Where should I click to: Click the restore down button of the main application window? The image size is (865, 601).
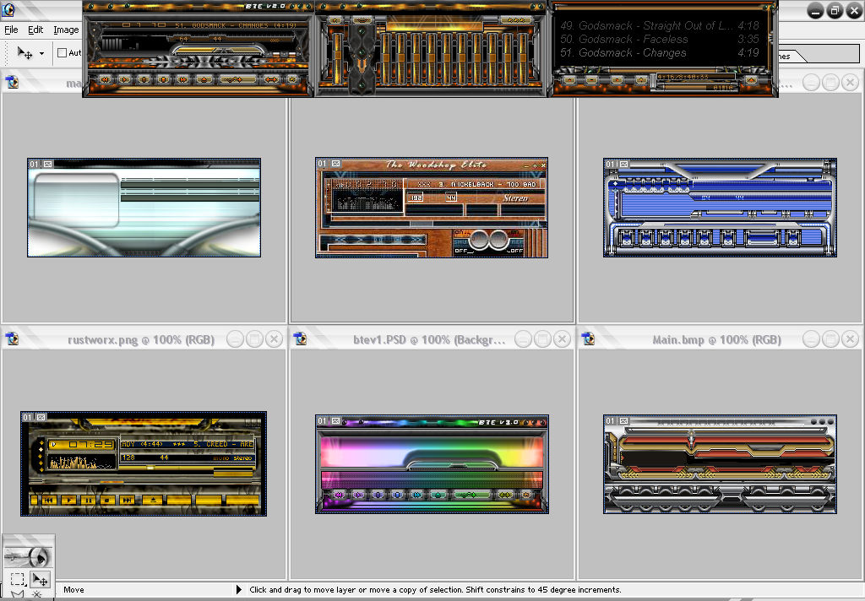(835, 10)
